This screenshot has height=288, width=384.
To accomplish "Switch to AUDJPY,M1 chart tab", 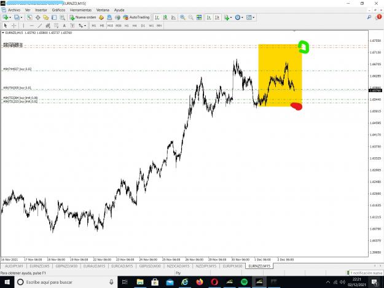I will [14, 266].
